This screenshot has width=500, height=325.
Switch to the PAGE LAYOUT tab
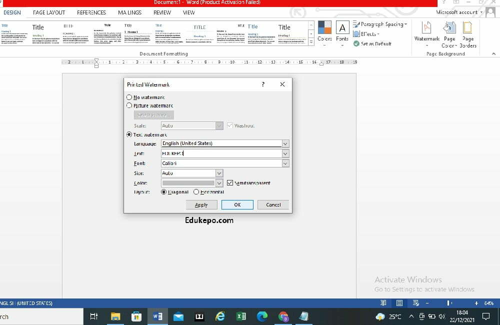[48, 12]
